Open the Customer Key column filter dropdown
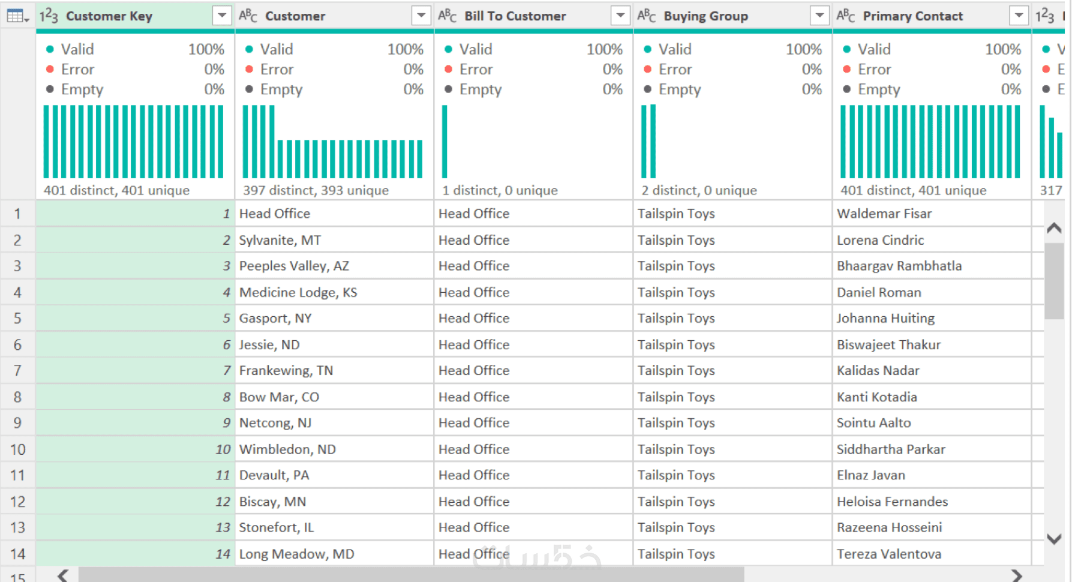Screen dimensions: 1075x582 tap(222, 16)
